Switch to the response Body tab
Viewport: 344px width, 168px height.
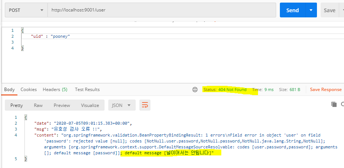[9, 90]
